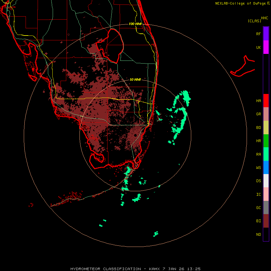Screen dimensions: 271x271
Task: Click the 100 NMI range ring label
Action: point(135,24)
